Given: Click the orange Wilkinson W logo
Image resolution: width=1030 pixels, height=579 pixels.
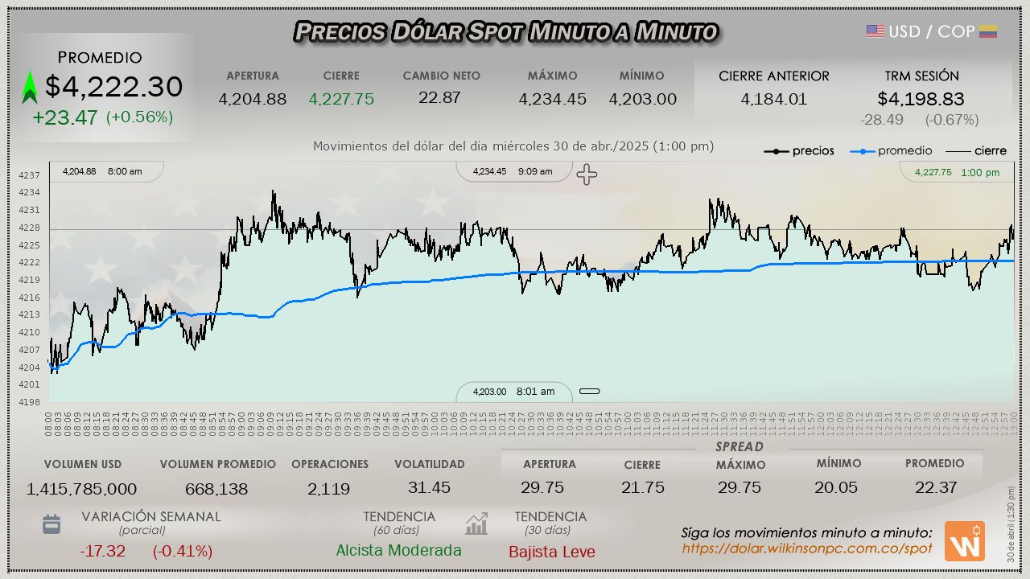Looking at the screenshot, I should [964, 541].
